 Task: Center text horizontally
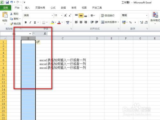click(x=81, y=22)
